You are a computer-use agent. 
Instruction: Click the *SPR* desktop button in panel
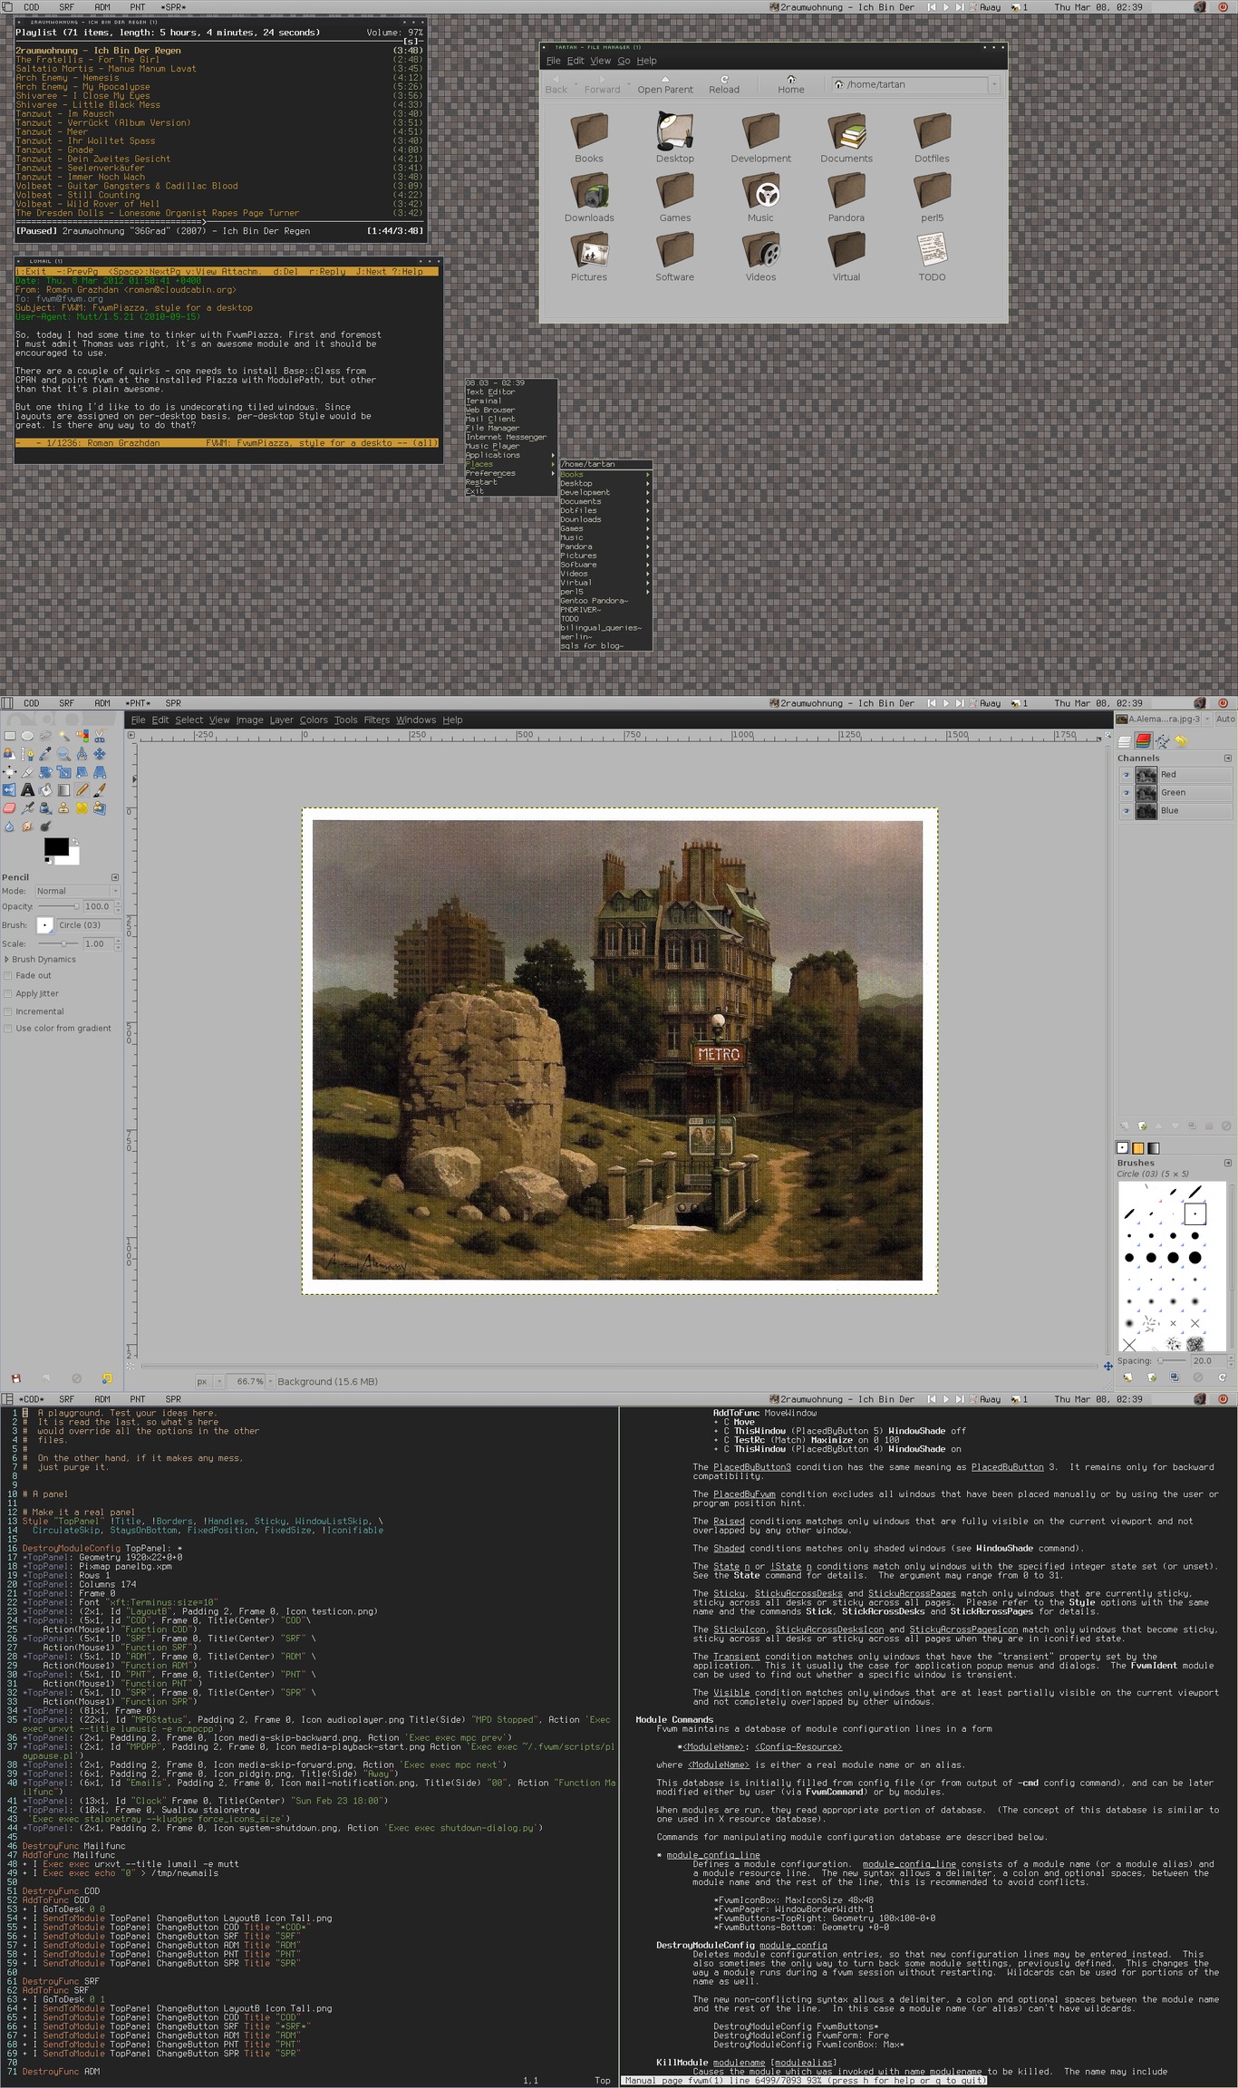[173, 7]
